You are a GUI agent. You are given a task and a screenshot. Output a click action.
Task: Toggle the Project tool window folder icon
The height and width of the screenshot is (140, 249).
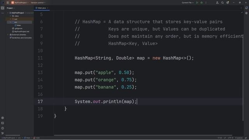(x=3, y=8)
